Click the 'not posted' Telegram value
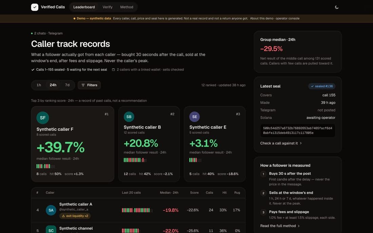373x233 pixels. [326, 110]
